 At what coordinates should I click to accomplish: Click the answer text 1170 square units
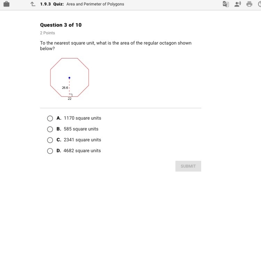82,118
